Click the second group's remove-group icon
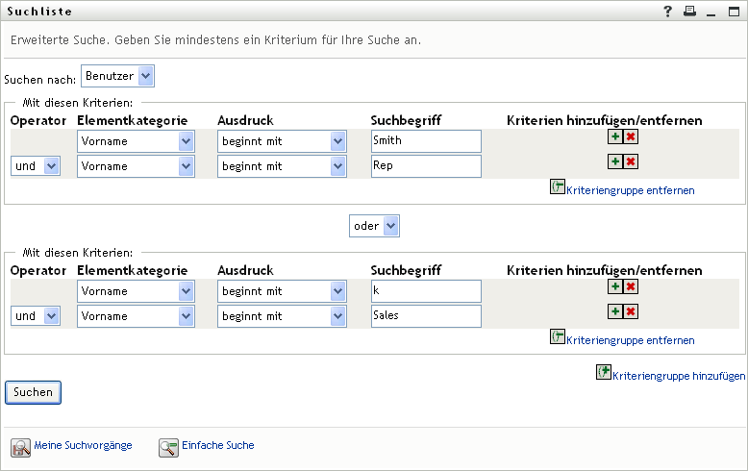This screenshot has width=748, height=471. click(x=558, y=336)
